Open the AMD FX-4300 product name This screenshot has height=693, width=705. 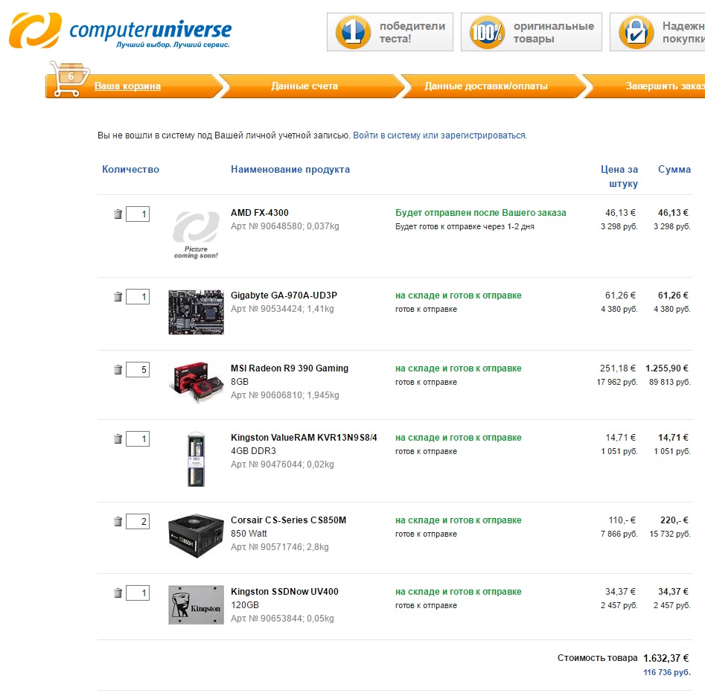click(x=259, y=213)
